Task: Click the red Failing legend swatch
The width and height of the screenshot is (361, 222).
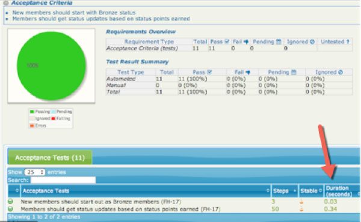Action: click(53, 119)
